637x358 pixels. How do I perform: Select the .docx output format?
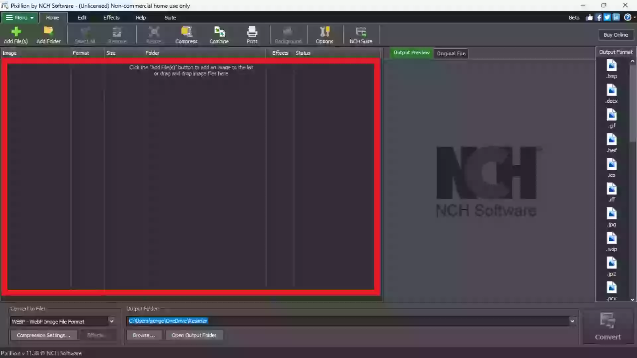pyautogui.click(x=611, y=94)
